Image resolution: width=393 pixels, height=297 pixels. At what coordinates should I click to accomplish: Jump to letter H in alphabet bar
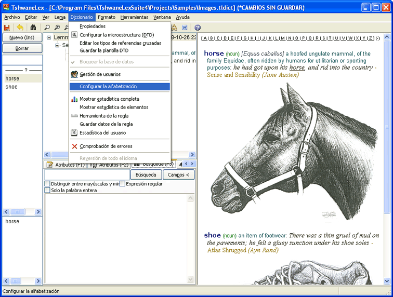[251, 38]
